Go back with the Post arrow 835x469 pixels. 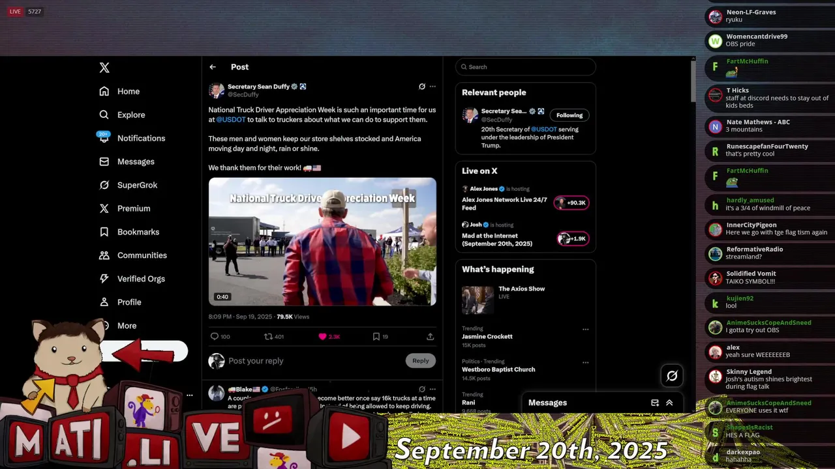213,67
